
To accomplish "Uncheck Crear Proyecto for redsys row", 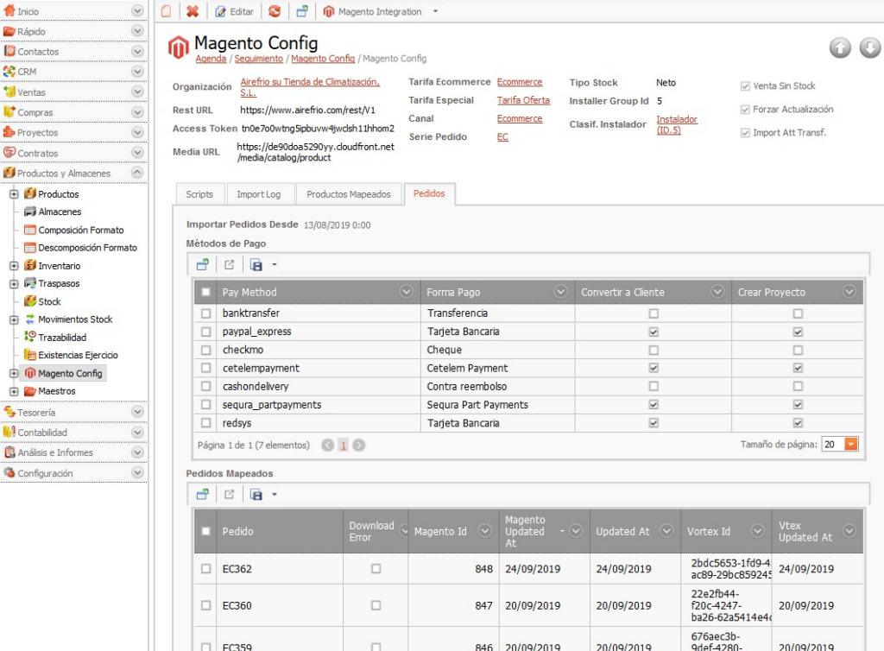I will (798, 423).
